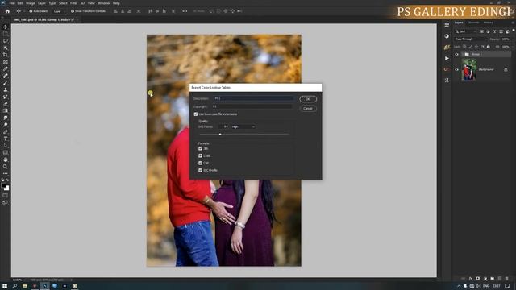Select the Rectangular Marquee tool

point(6,34)
